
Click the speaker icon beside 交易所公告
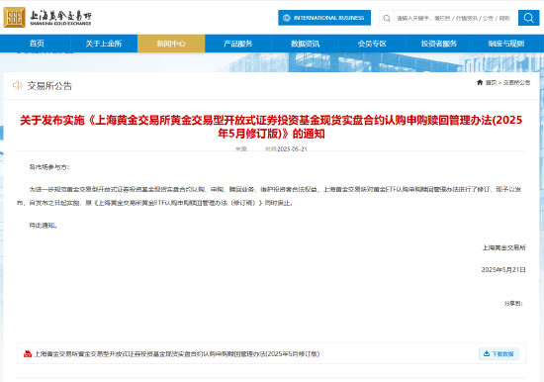click(17, 85)
